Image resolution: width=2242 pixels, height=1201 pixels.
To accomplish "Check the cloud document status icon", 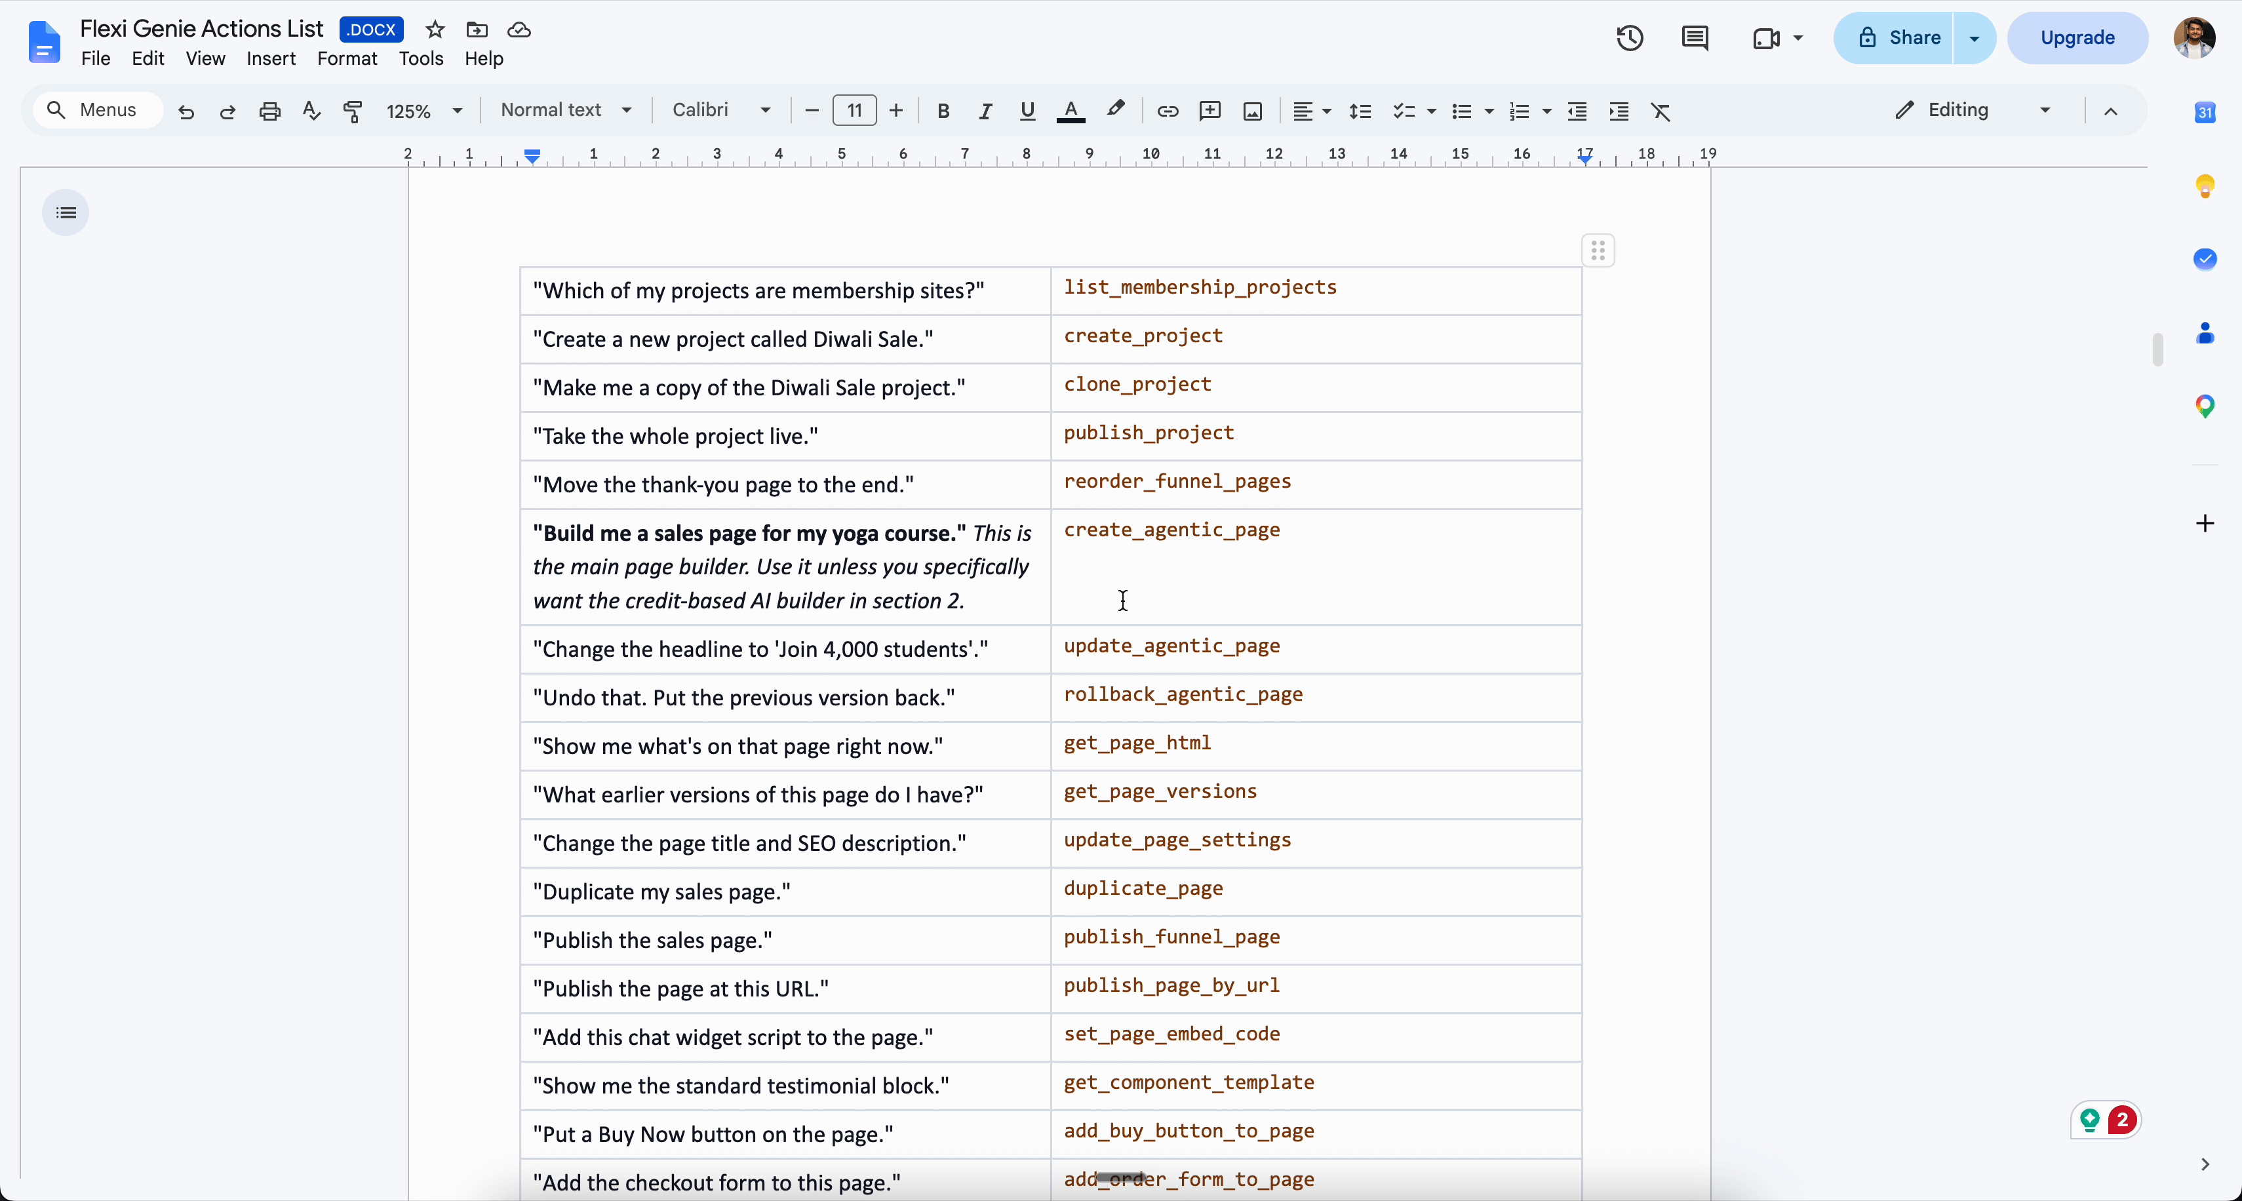I will pyautogui.click(x=520, y=30).
